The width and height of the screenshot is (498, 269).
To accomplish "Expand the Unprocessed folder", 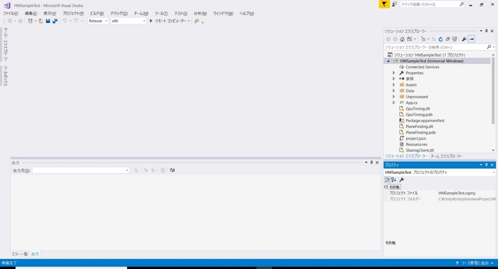I will 394,97.
